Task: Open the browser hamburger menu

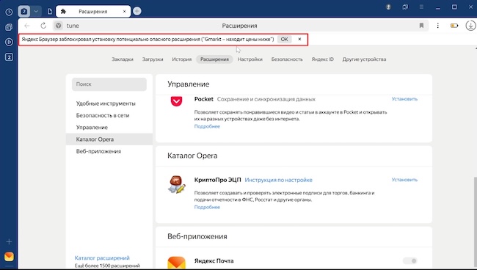Action: coord(421,7)
